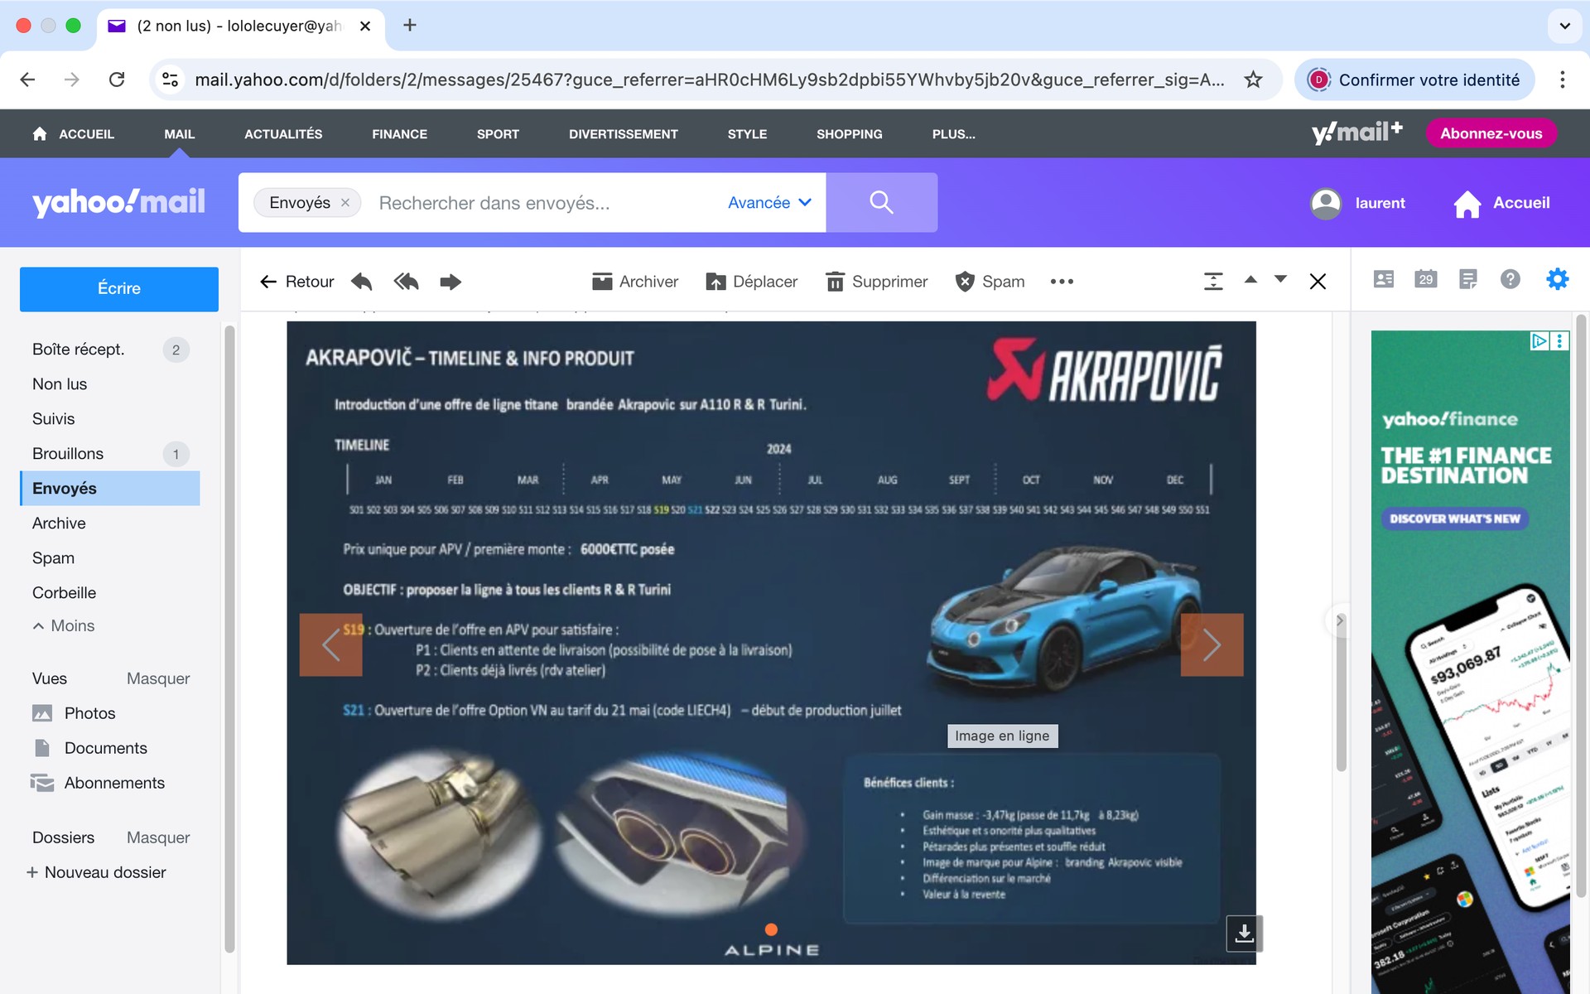Click the Abonnez-vous button
This screenshot has width=1590, height=994.
[x=1491, y=133]
